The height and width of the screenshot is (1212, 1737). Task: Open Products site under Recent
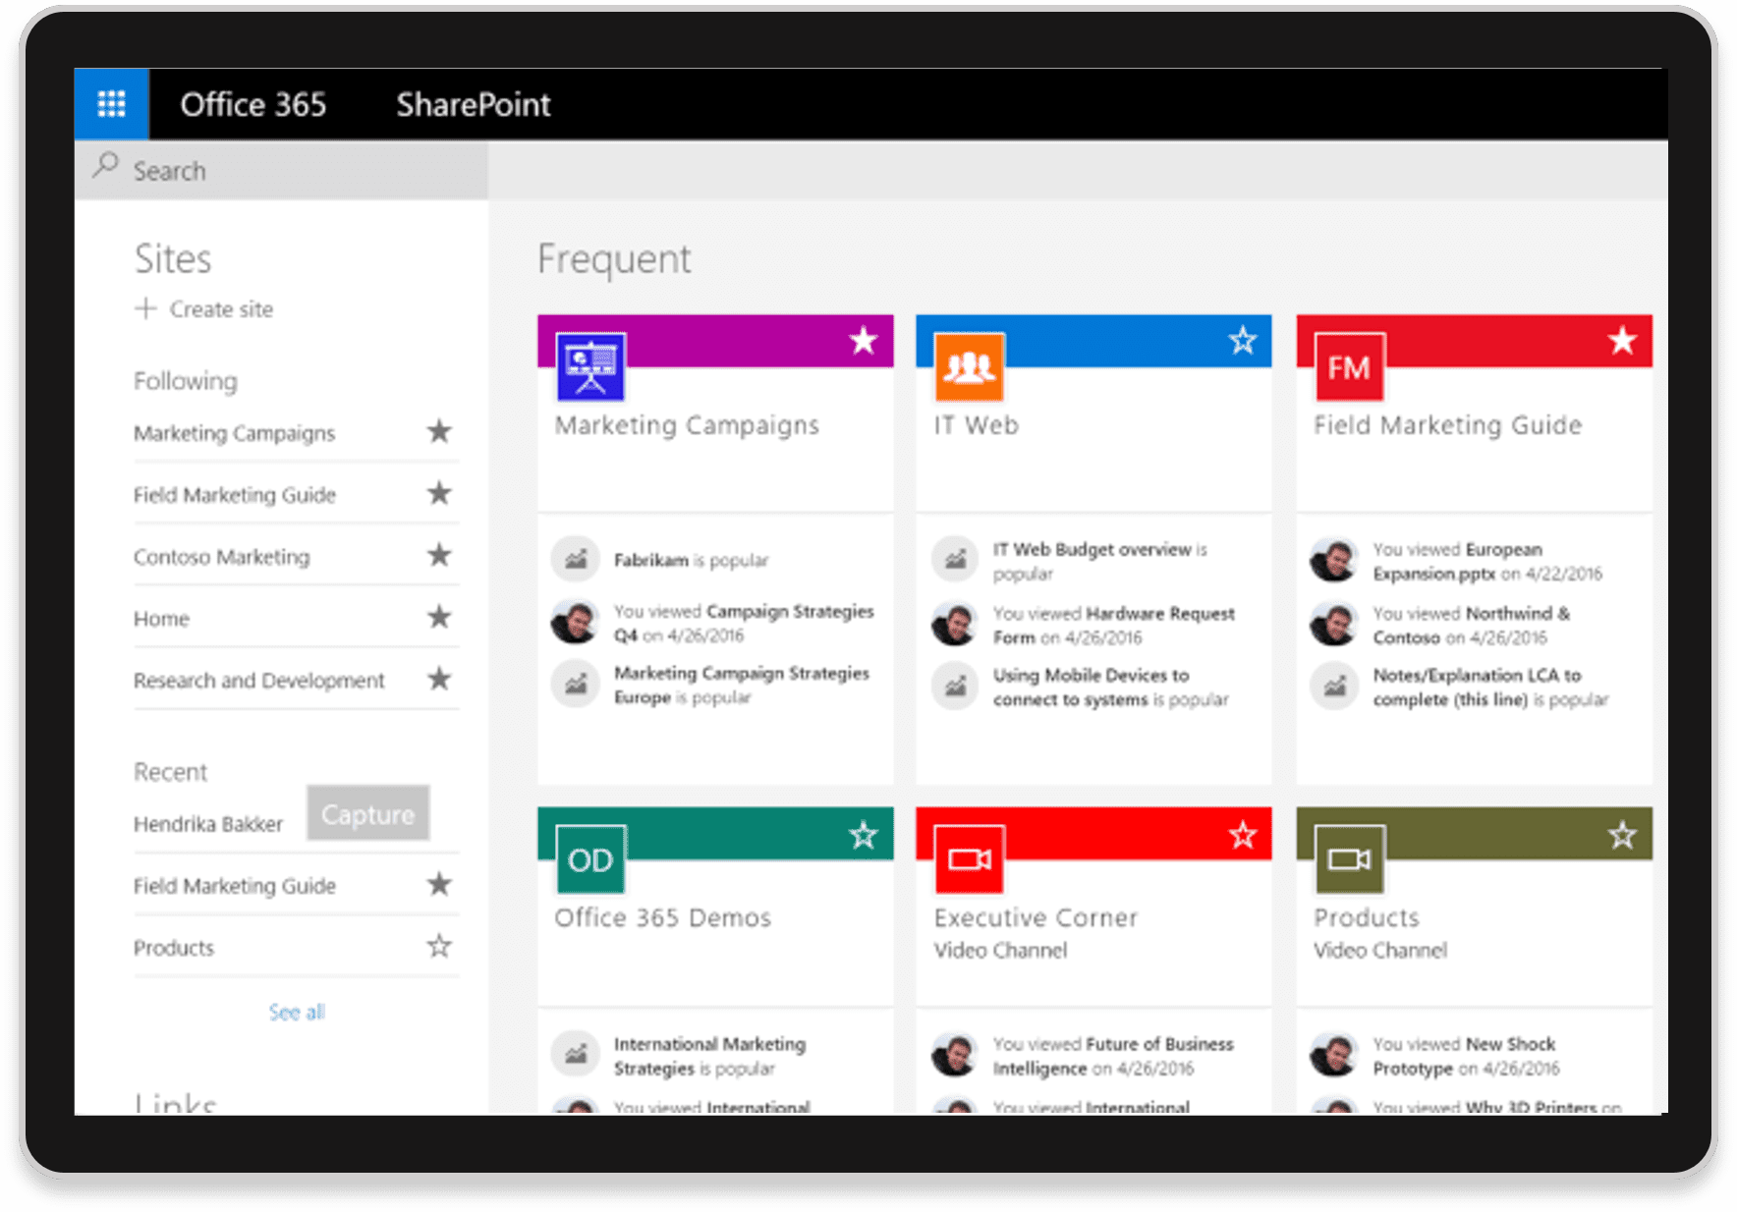pyautogui.click(x=174, y=948)
